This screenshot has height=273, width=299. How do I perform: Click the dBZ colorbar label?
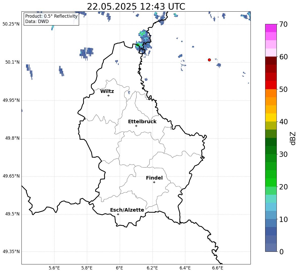293,138
